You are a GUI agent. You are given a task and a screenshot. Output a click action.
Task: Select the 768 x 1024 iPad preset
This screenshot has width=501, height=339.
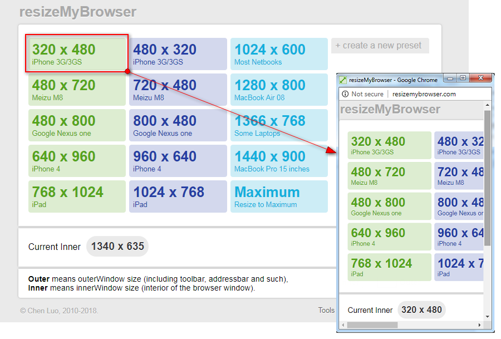[x=77, y=196]
